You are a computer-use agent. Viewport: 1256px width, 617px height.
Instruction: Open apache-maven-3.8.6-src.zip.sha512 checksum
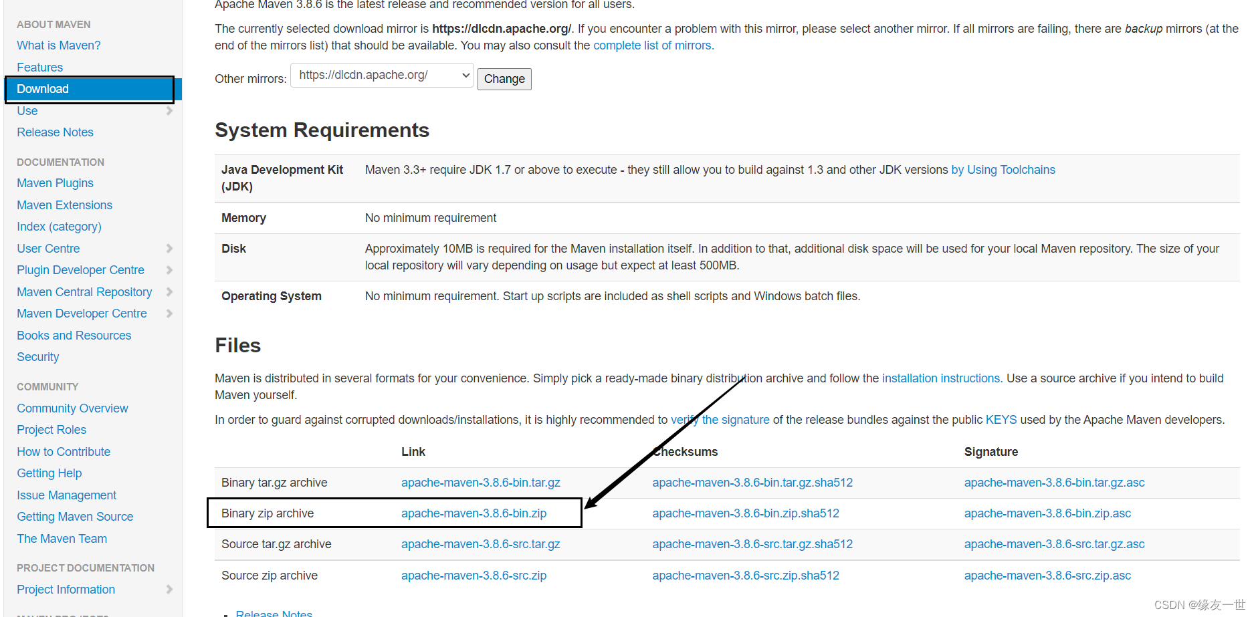(x=746, y=576)
